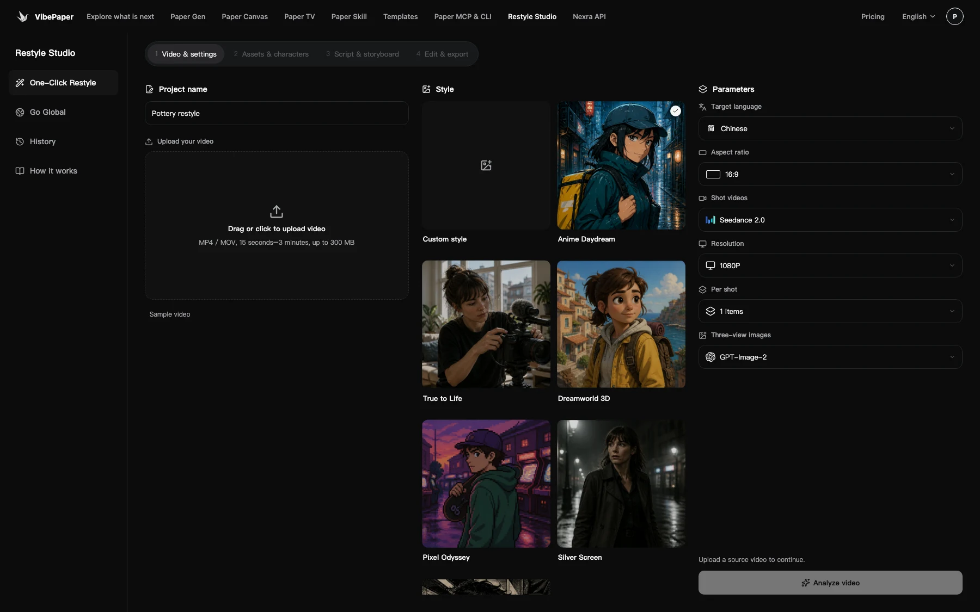Click the Seedance bars logo icon
Screen dimensions: 980x612
pyautogui.click(x=710, y=220)
